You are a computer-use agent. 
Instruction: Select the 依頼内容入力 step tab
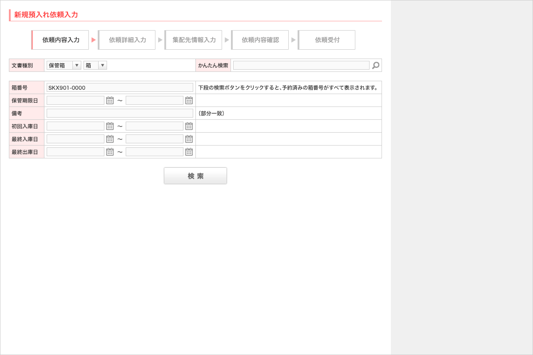[x=60, y=40]
